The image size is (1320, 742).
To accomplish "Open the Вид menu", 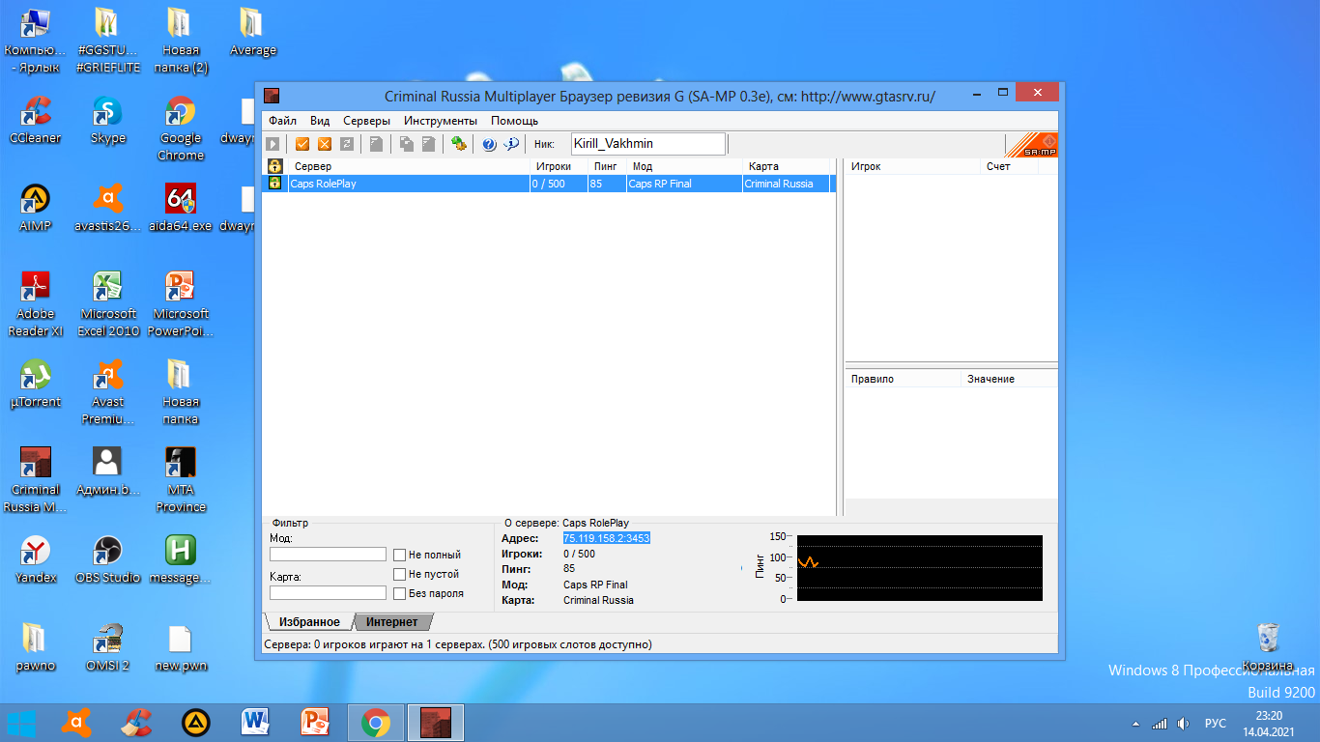I will pyautogui.click(x=320, y=121).
